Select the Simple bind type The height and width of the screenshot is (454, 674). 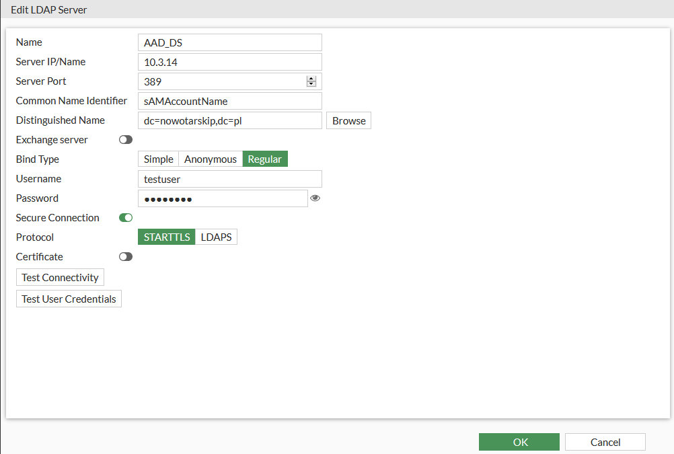[158, 159]
